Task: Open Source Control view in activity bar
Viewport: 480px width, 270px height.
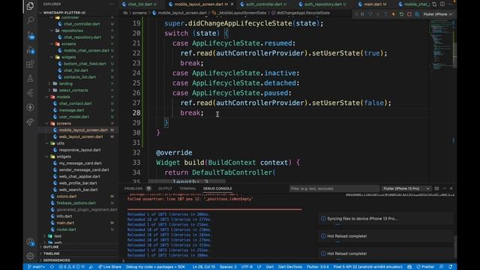Action: (30, 35)
